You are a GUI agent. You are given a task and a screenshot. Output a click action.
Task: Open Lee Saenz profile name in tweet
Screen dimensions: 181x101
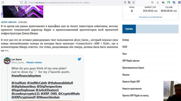[16, 59]
